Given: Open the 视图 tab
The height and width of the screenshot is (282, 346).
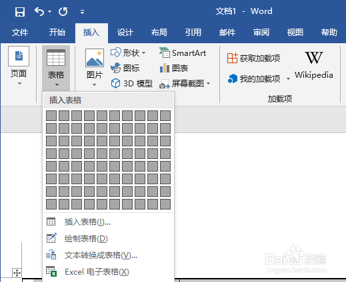Looking at the screenshot, I should tap(295, 33).
